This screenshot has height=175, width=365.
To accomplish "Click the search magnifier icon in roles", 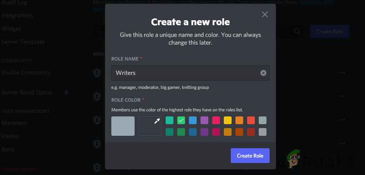I will (x=298, y=31).
